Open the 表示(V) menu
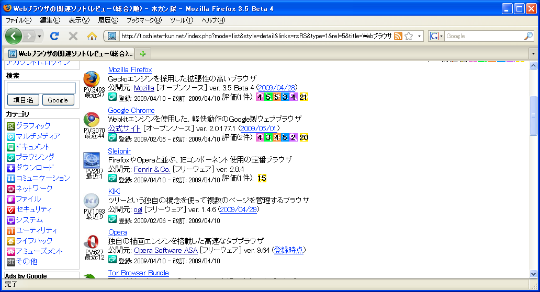This screenshot has height=292, width=540. click(x=79, y=20)
